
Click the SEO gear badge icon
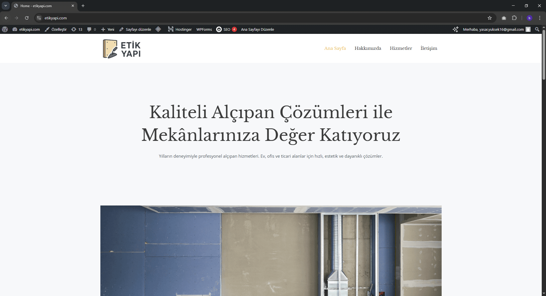tap(219, 29)
